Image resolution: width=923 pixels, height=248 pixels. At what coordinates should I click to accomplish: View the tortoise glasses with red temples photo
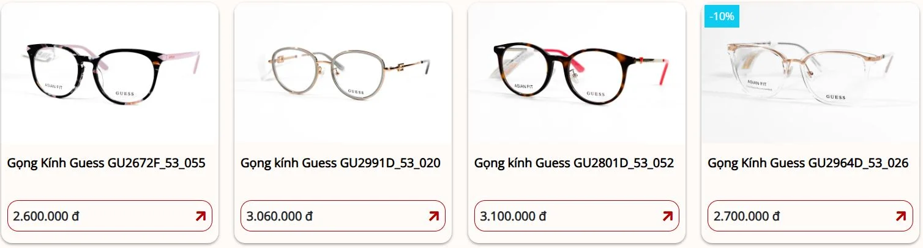[x=577, y=73]
